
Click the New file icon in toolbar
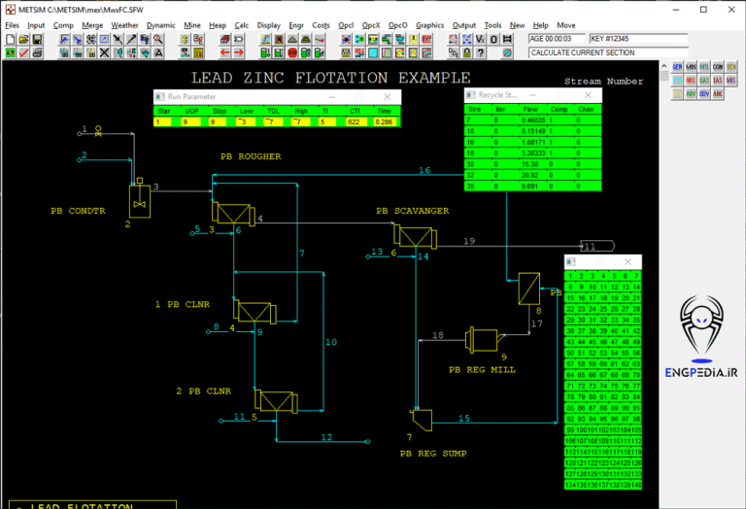[10, 39]
